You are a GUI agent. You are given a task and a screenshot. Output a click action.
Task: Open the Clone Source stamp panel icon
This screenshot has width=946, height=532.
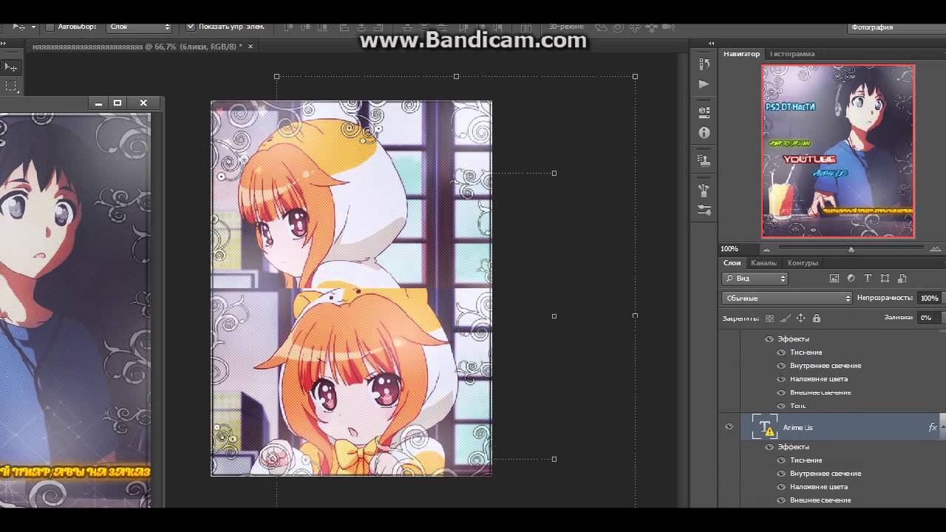704,161
